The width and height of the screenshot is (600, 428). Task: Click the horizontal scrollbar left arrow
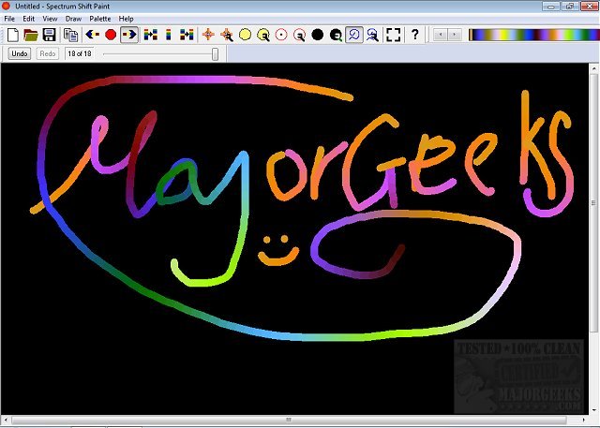click(x=6, y=420)
